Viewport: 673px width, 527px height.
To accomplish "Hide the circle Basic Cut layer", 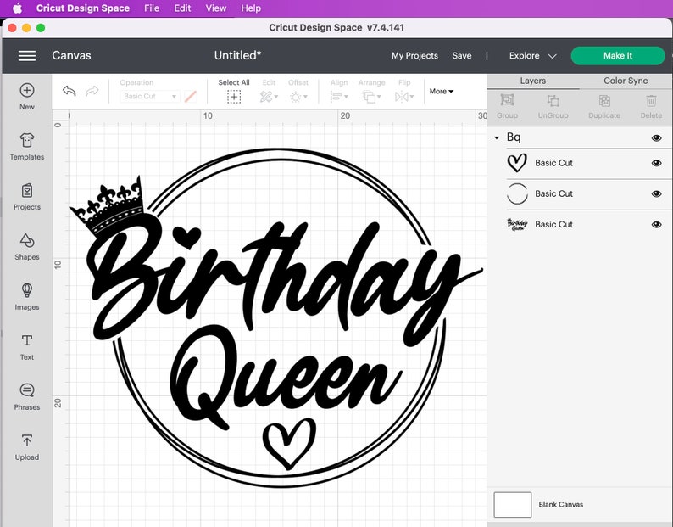I will pos(656,193).
